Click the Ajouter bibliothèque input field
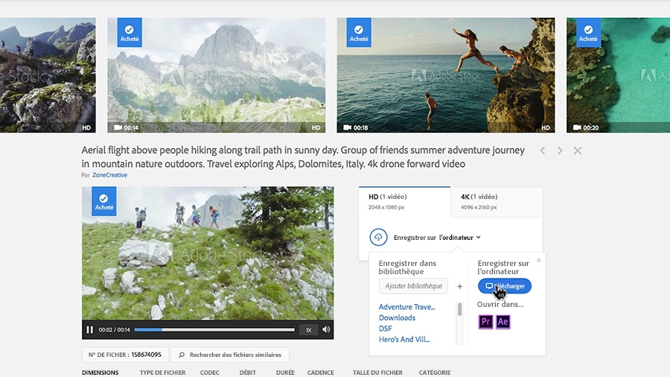Image resolution: width=670 pixels, height=377 pixels. (413, 286)
